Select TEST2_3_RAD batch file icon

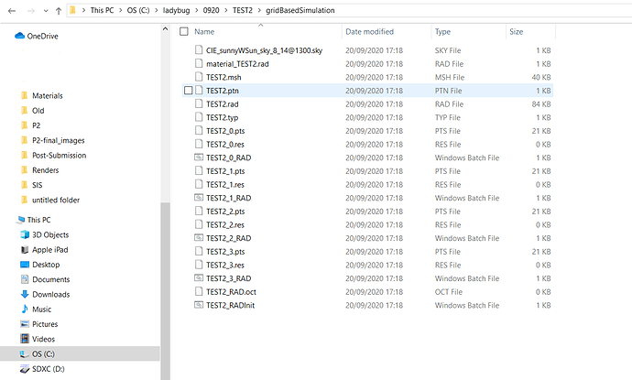coord(199,277)
